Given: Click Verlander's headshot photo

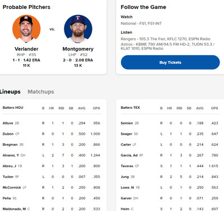Looking at the screenshot, I should pyautogui.click(x=26, y=29).
